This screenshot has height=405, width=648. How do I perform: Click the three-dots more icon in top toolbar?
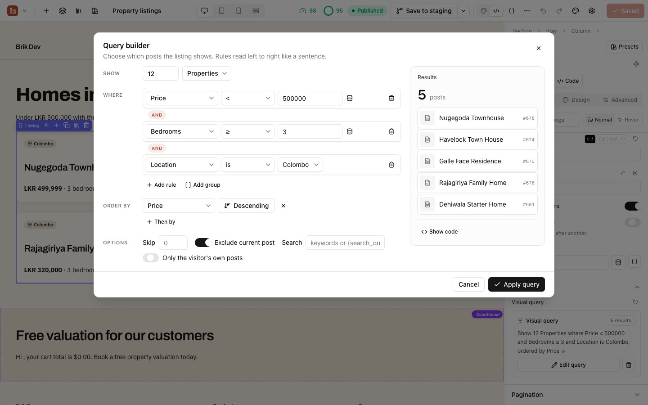pos(527,11)
